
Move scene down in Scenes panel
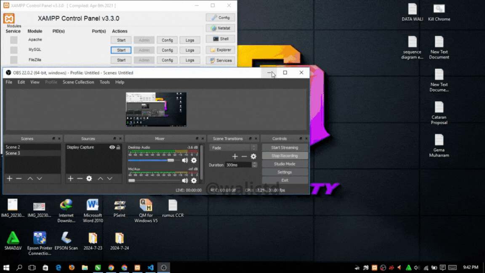[x=39, y=179]
